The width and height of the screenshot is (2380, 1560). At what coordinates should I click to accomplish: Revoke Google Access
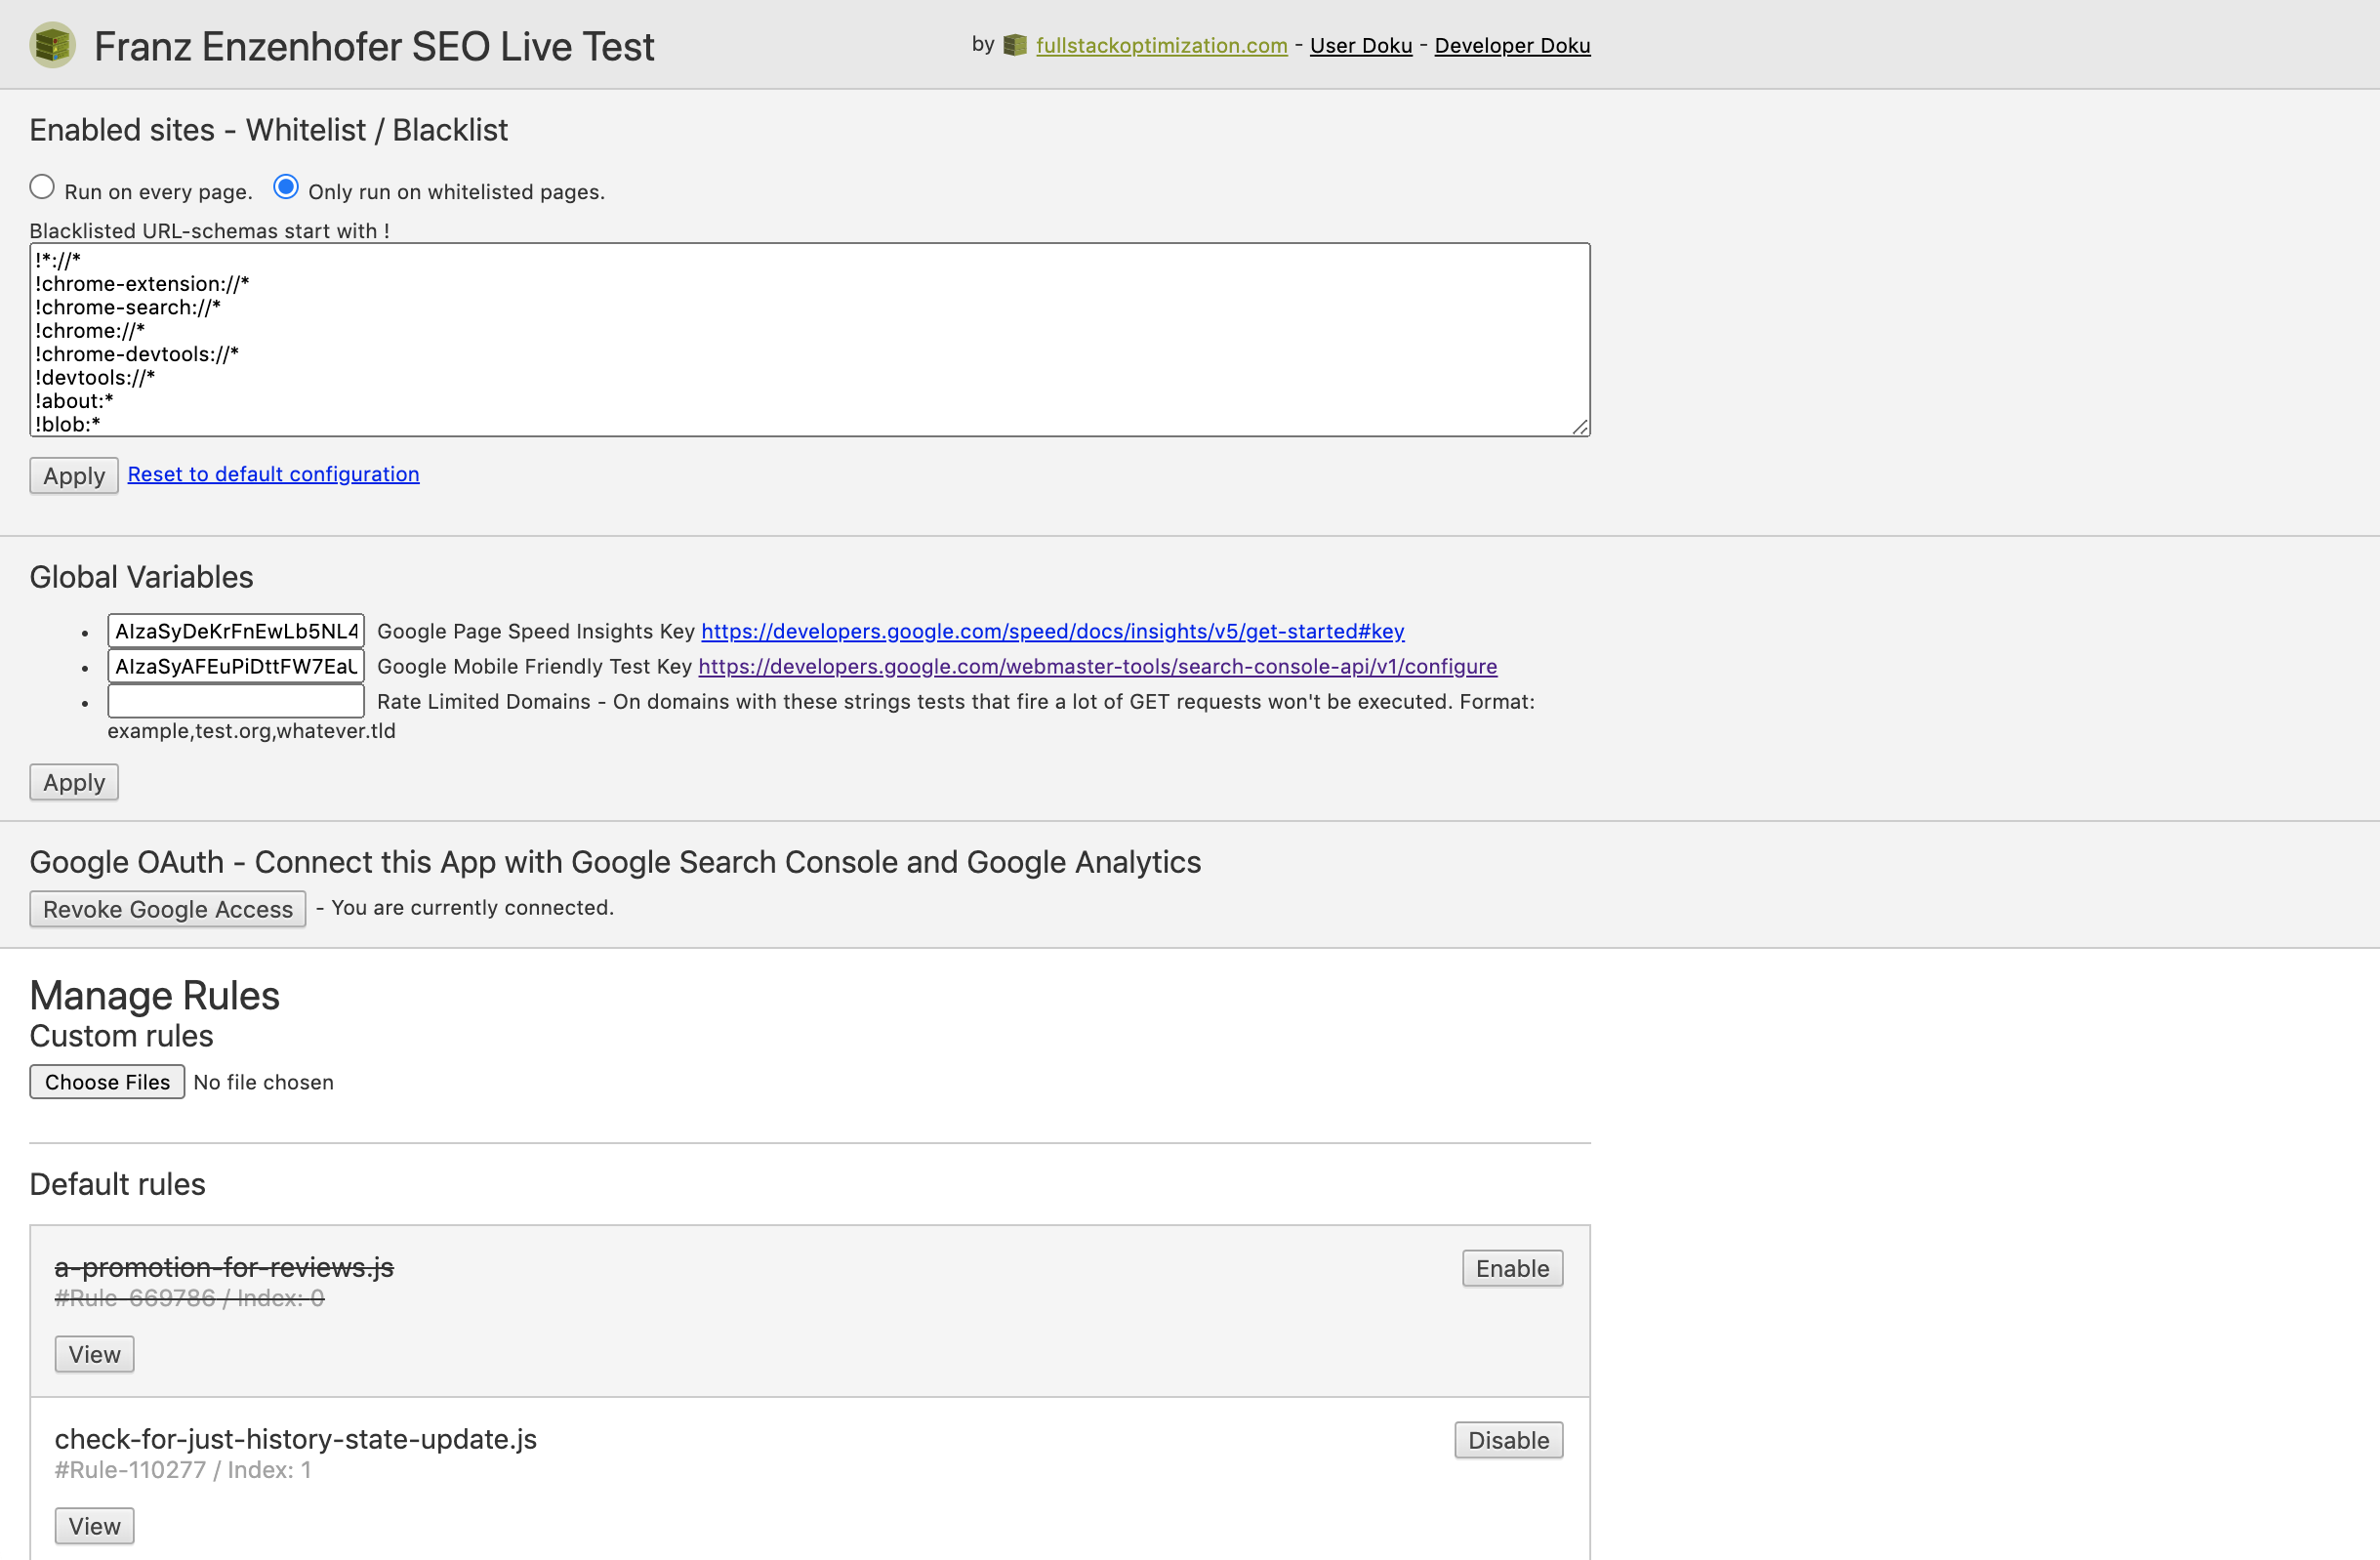coord(167,908)
